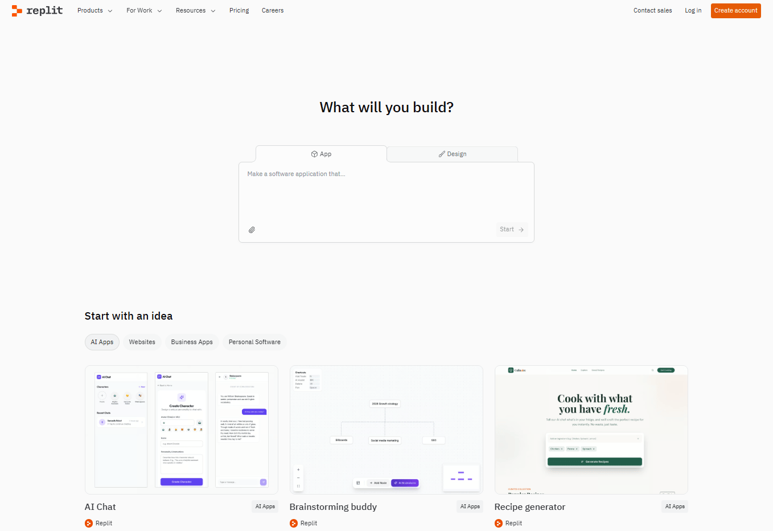Switch to the Design tab

pyautogui.click(x=452, y=154)
